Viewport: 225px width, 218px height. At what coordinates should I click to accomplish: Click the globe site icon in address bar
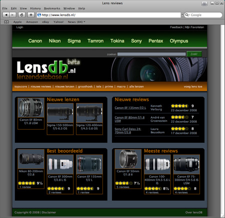(39, 15)
